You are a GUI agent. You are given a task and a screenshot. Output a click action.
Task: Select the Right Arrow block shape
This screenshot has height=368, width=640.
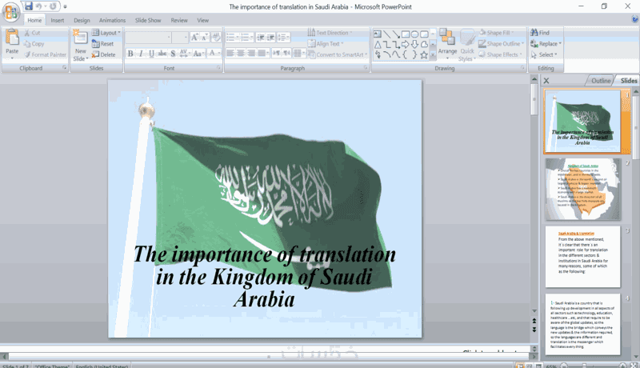coord(406,45)
